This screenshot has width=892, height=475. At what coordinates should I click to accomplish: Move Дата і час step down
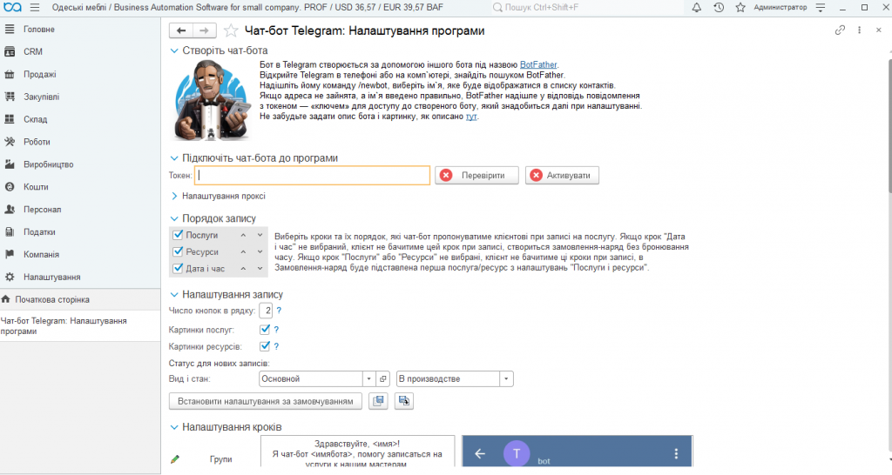[x=260, y=269]
